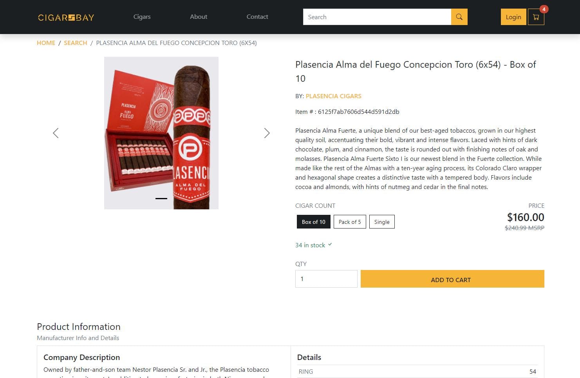Click the CigarBay logo
The image size is (580, 378).
point(66,17)
